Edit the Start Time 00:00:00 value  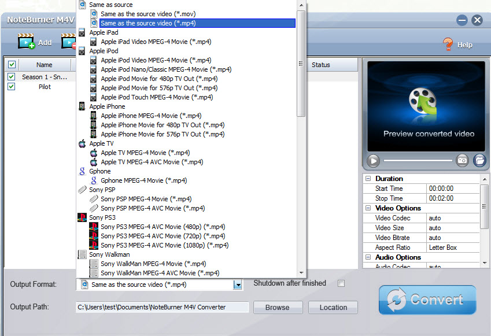(453, 189)
